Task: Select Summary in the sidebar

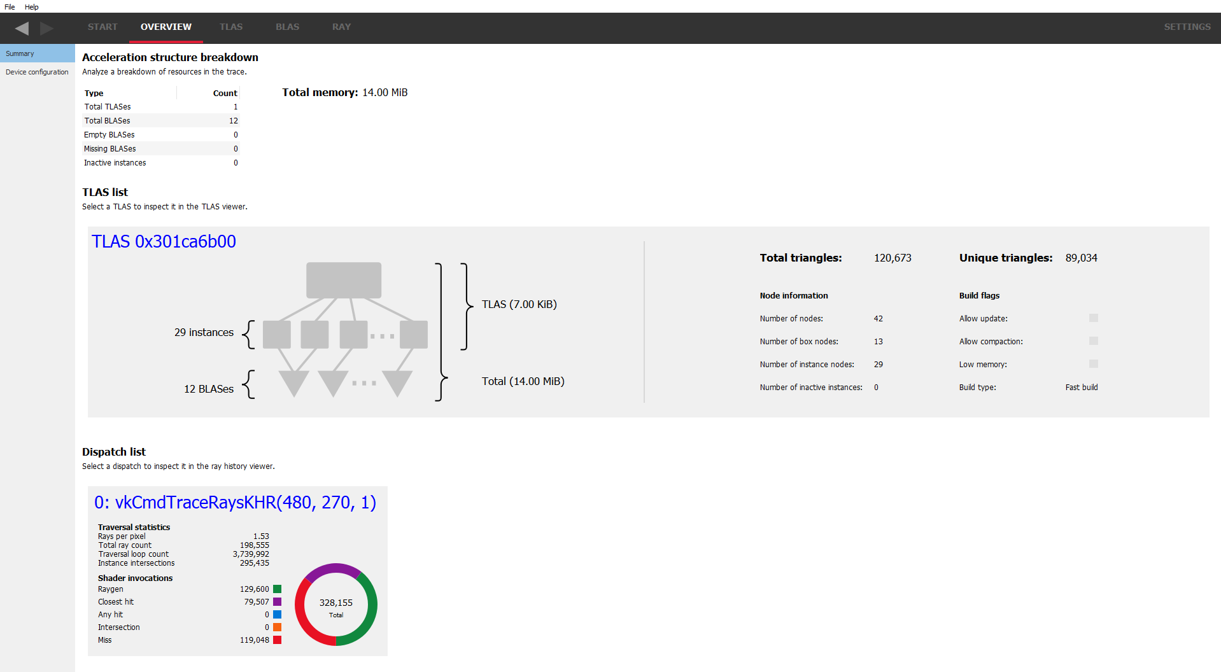Action: click(38, 53)
